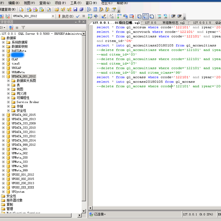
Task: Click Disconnect icon in Object Explorer toolbar
Action: pyautogui.click(x=11, y=27)
